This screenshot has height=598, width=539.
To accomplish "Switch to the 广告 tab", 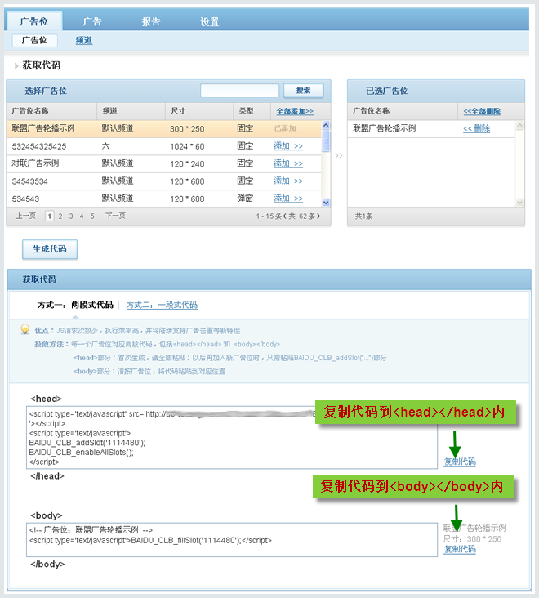I will (92, 22).
